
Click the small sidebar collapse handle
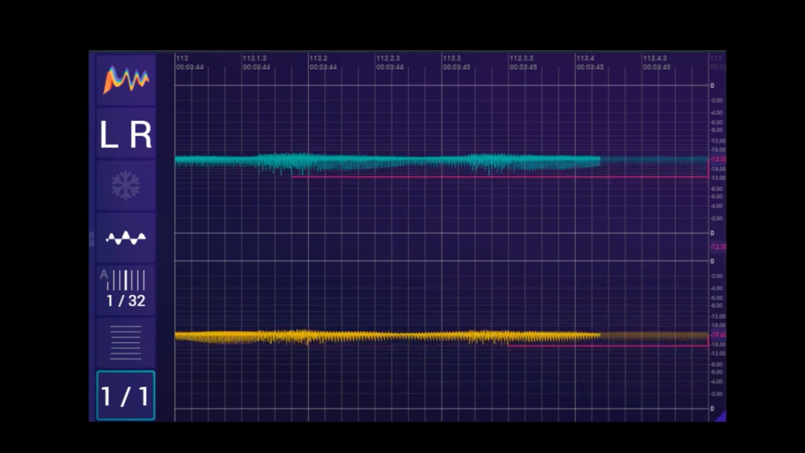(x=91, y=239)
